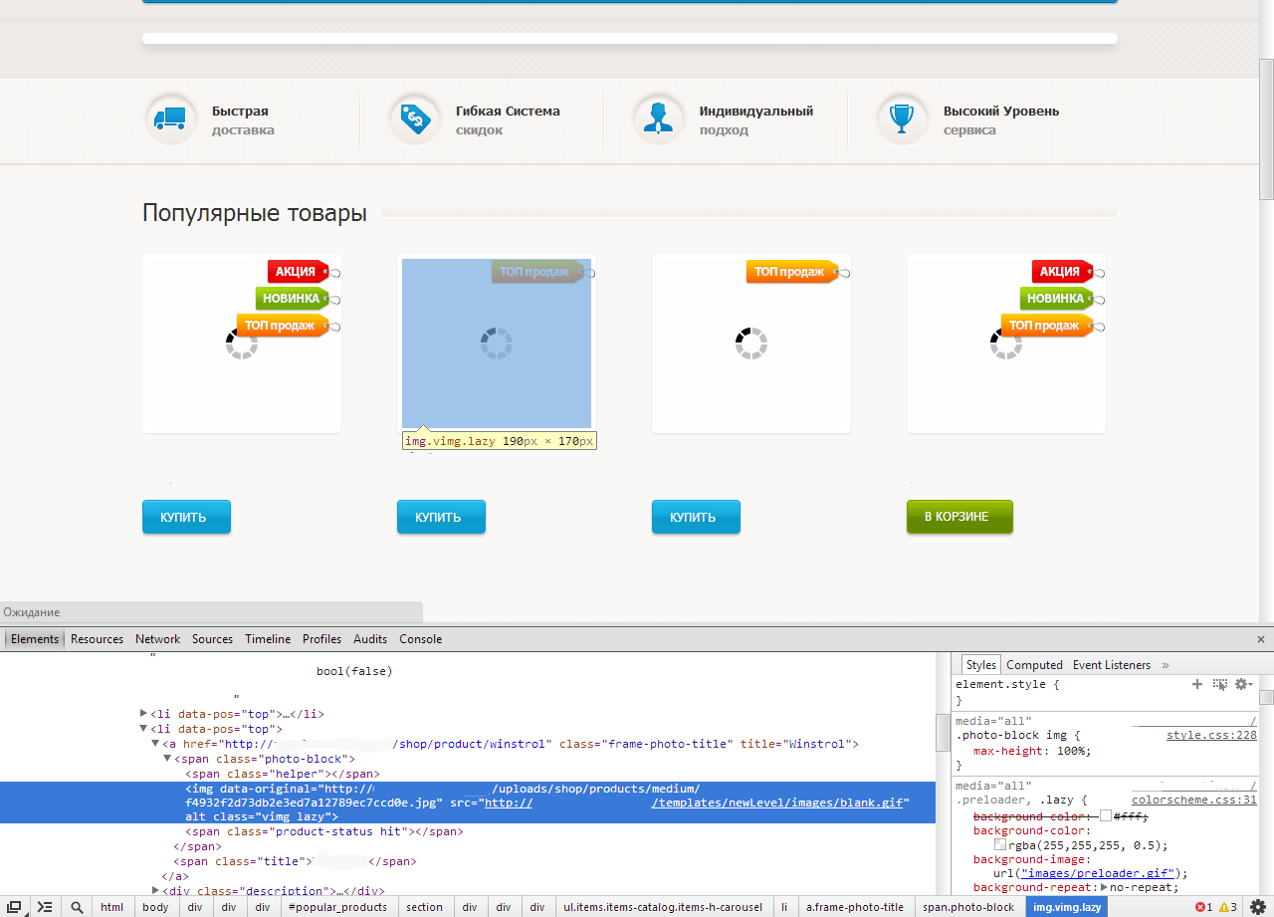Screen dimensions: 1274x917
Task: Collapse the a.frame-photo-title node
Action: pyautogui.click(x=156, y=744)
